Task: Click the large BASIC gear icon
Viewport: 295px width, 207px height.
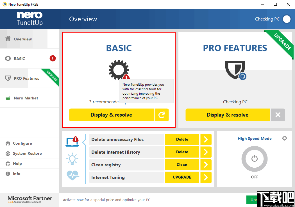Action: pyautogui.click(x=119, y=70)
